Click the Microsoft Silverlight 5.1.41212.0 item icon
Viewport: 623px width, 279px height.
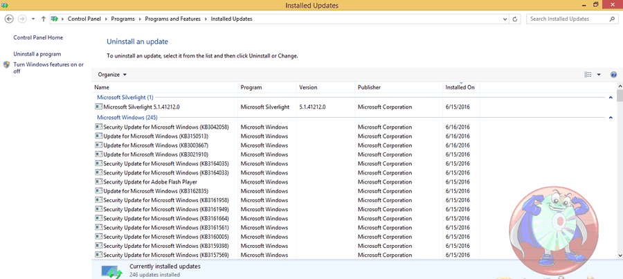pyautogui.click(x=98, y=107)
